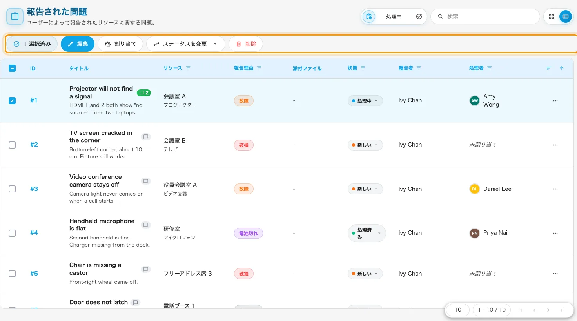Check the checkbox for issue #4
Viewport: 577px width, 321px height.
point(12,233)
